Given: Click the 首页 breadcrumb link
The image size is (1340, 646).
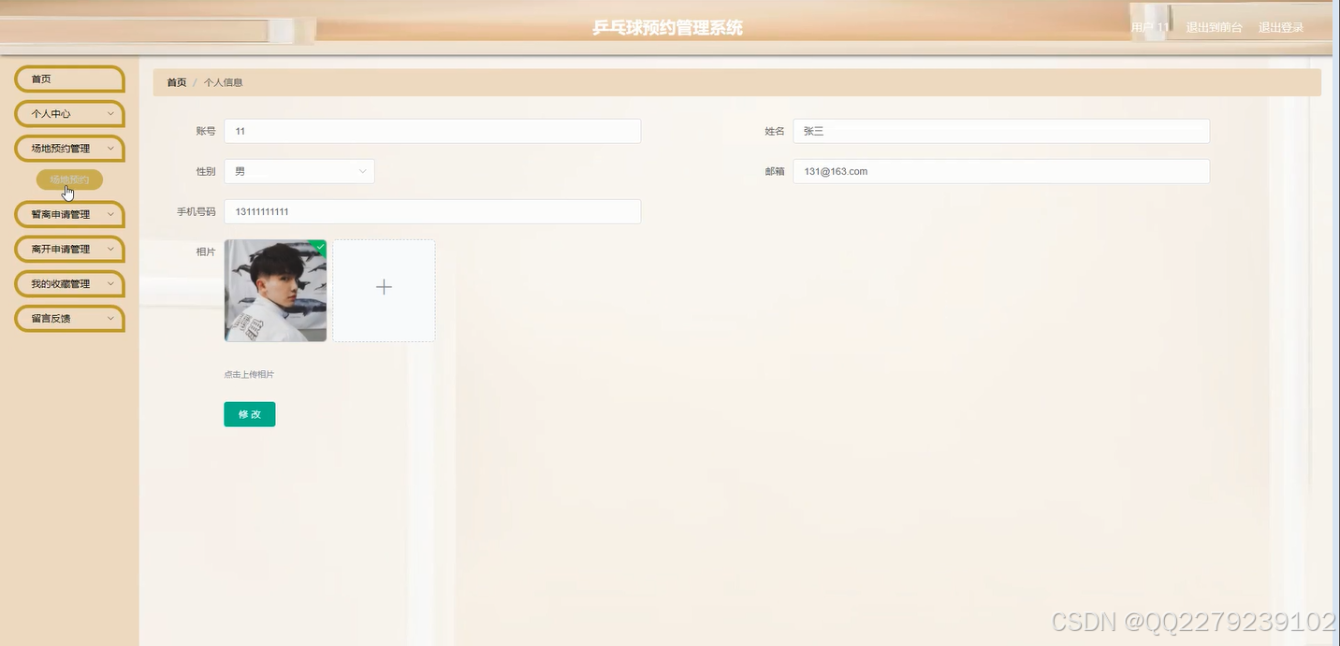Looking at the screenshot, I should click(x=176, y=82).
